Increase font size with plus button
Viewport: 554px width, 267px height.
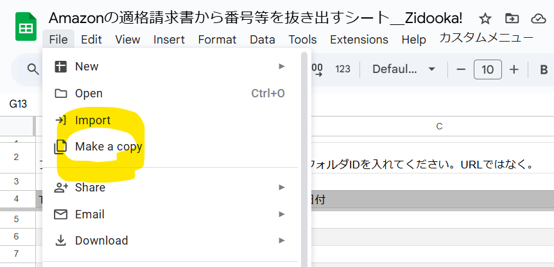click(x=514, y=69)
